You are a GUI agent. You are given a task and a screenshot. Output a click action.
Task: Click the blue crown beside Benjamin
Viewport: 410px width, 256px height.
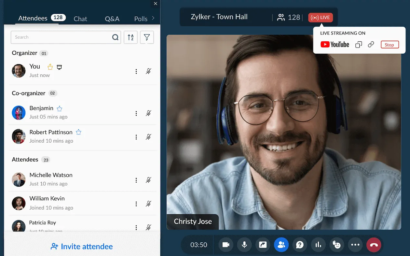[59, 109]
